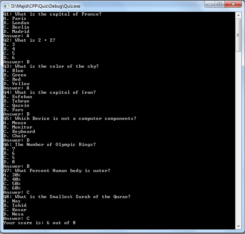Click the empty scrollbar track below thumb
Viewport: 245px width, 234px height.
(238, 138)
